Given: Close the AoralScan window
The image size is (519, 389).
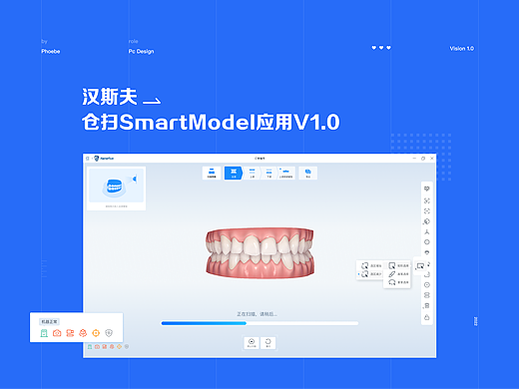Looking at the screenshot, I should tap(432, 159).
